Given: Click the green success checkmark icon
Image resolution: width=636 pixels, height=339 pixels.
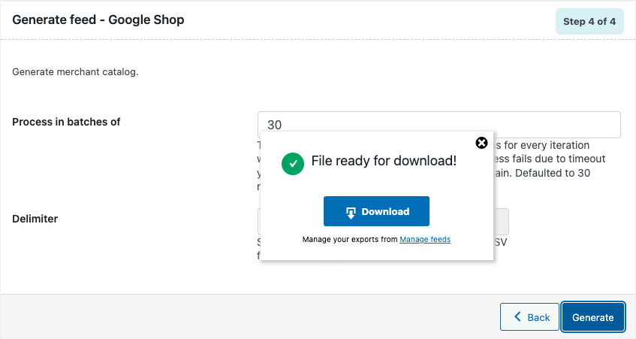Looking at the screenshot, I should pyautogui.click(x=293, y=164).
